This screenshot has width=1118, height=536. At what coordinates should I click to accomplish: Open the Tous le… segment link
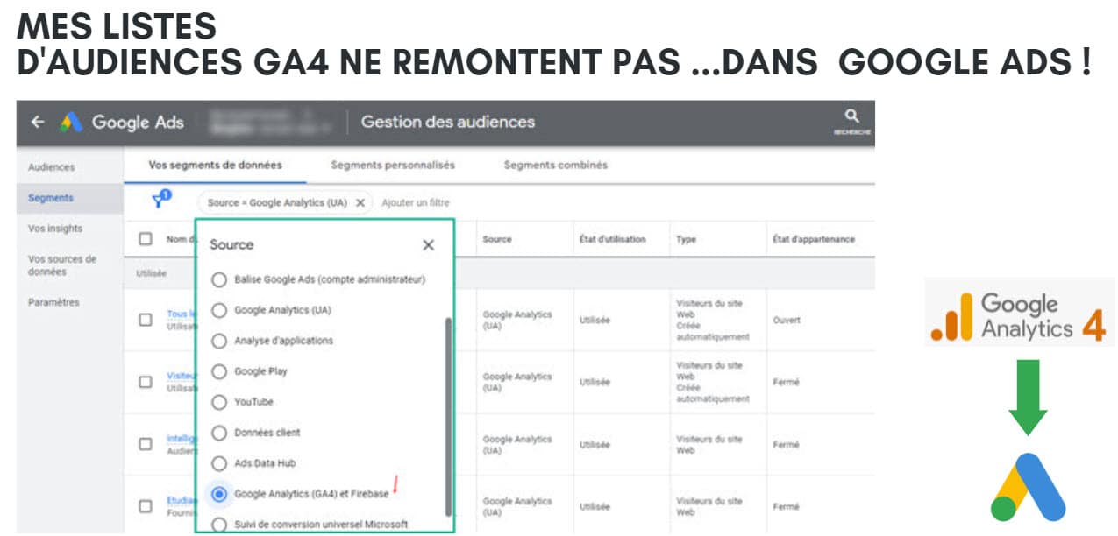180,314
